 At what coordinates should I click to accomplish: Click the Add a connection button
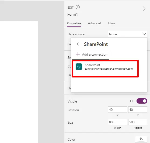coord(90,55)
